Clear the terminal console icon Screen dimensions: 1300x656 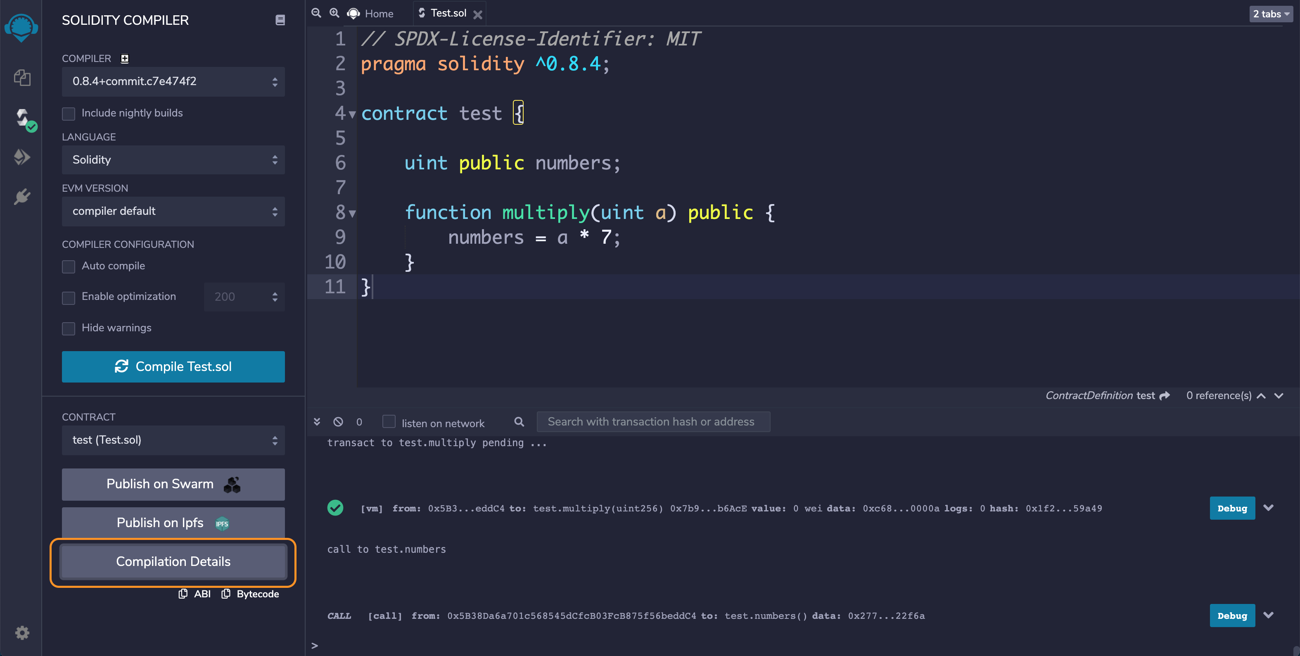click(x=338, y=421)
